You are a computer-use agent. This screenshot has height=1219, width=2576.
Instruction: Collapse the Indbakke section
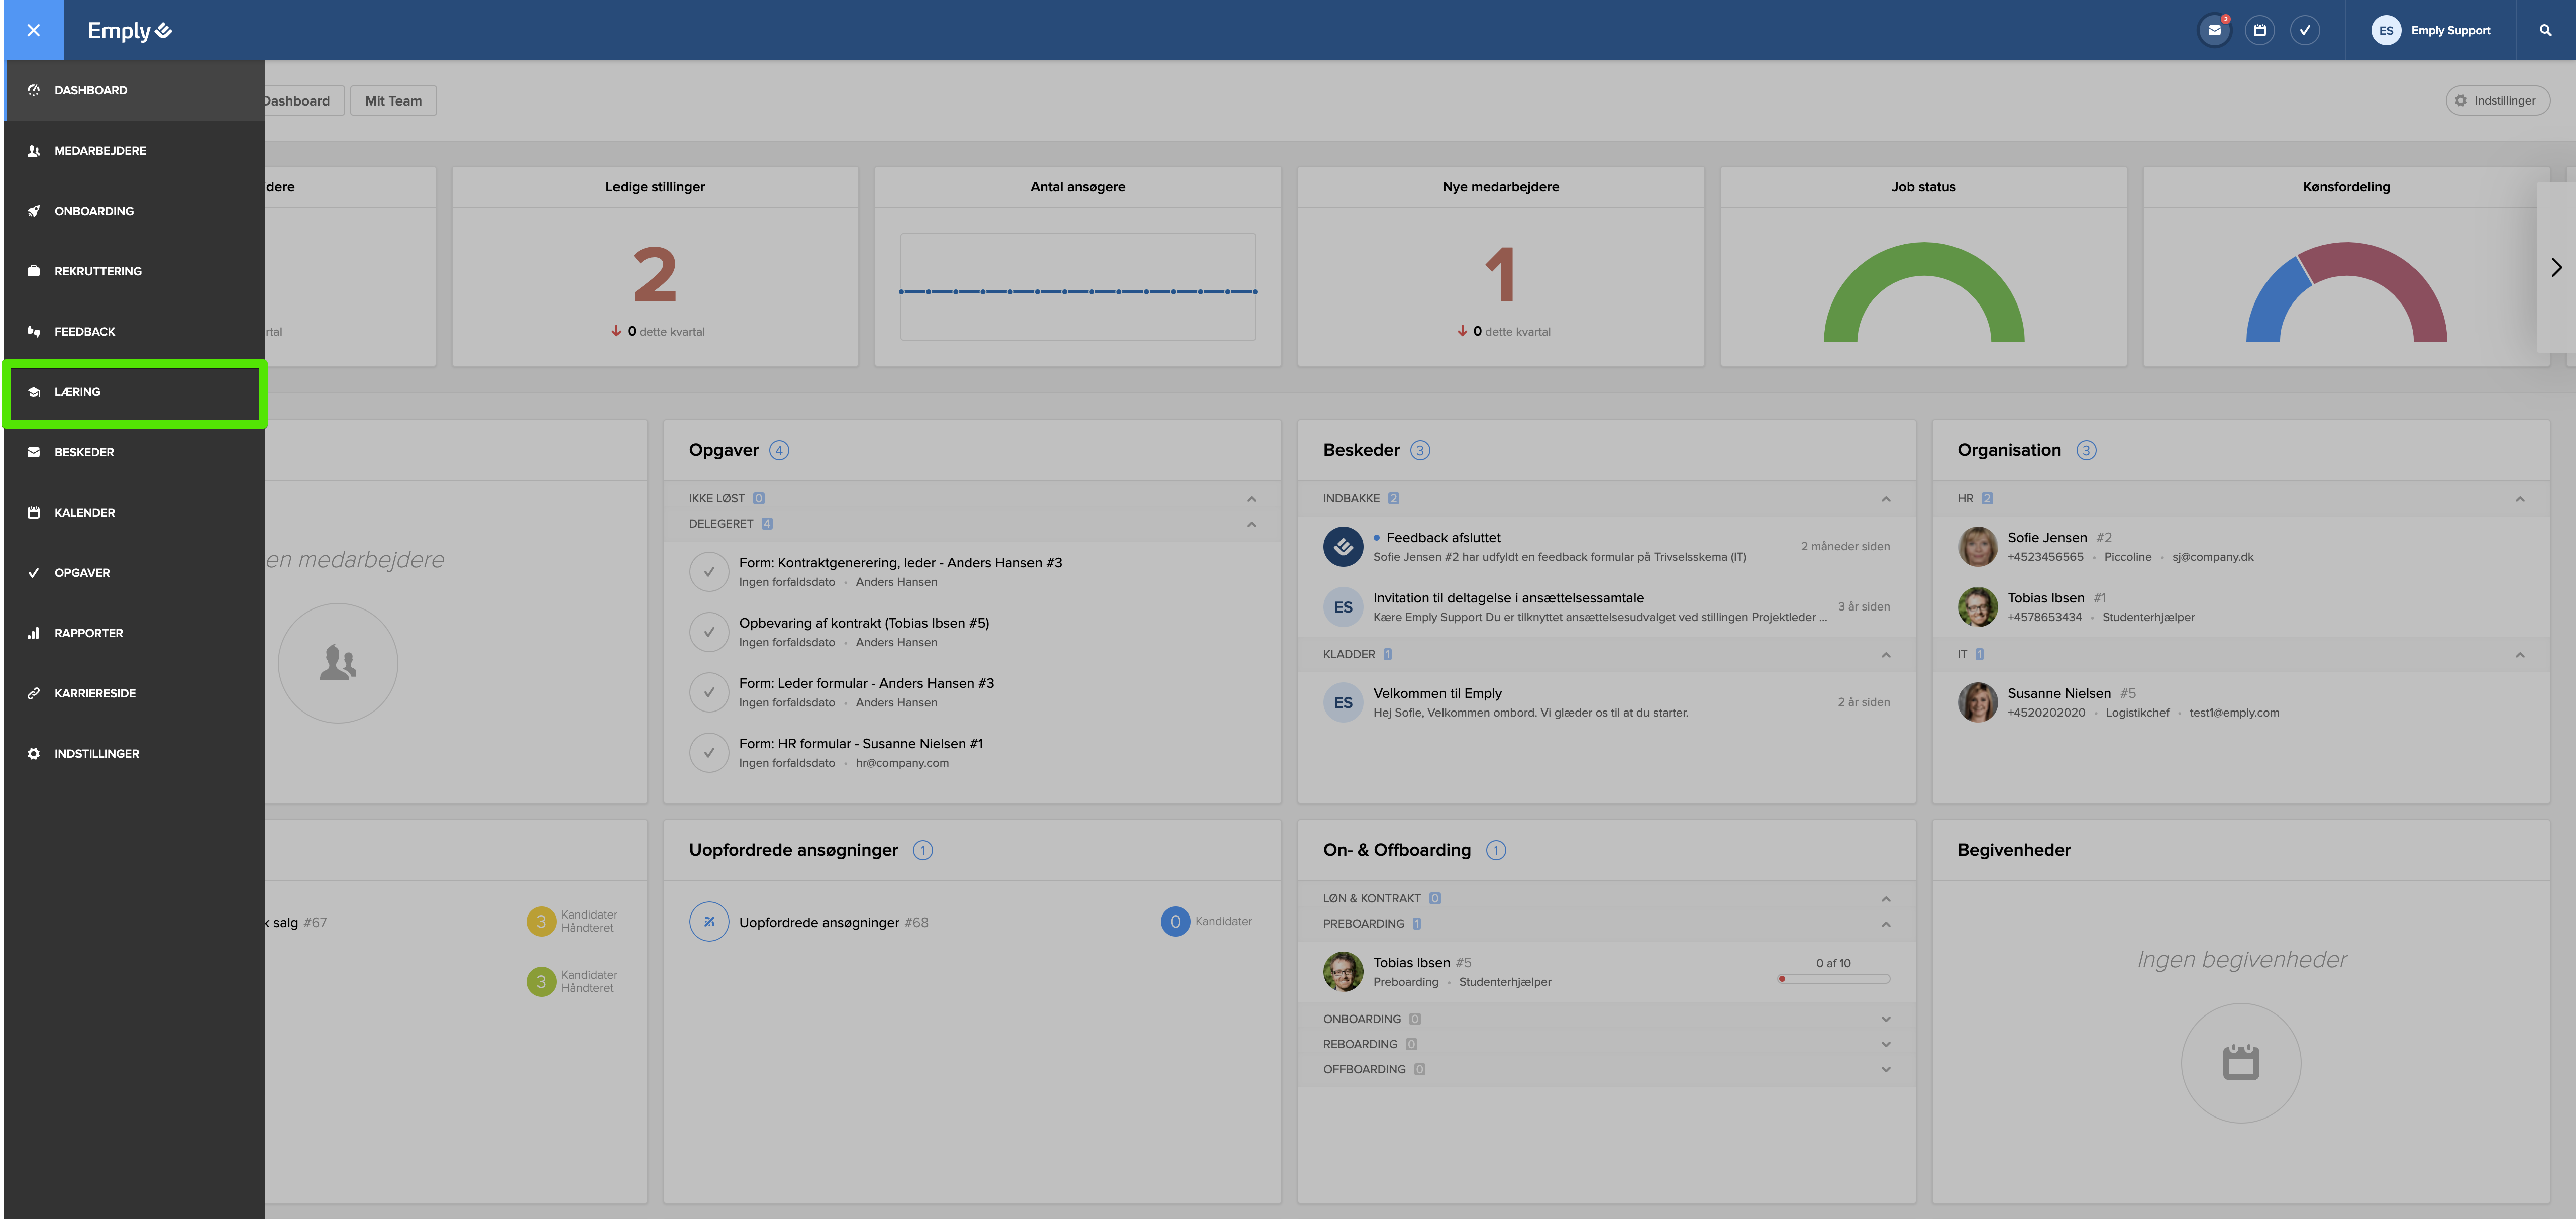pyautogui.click(x=1885, y=499)
